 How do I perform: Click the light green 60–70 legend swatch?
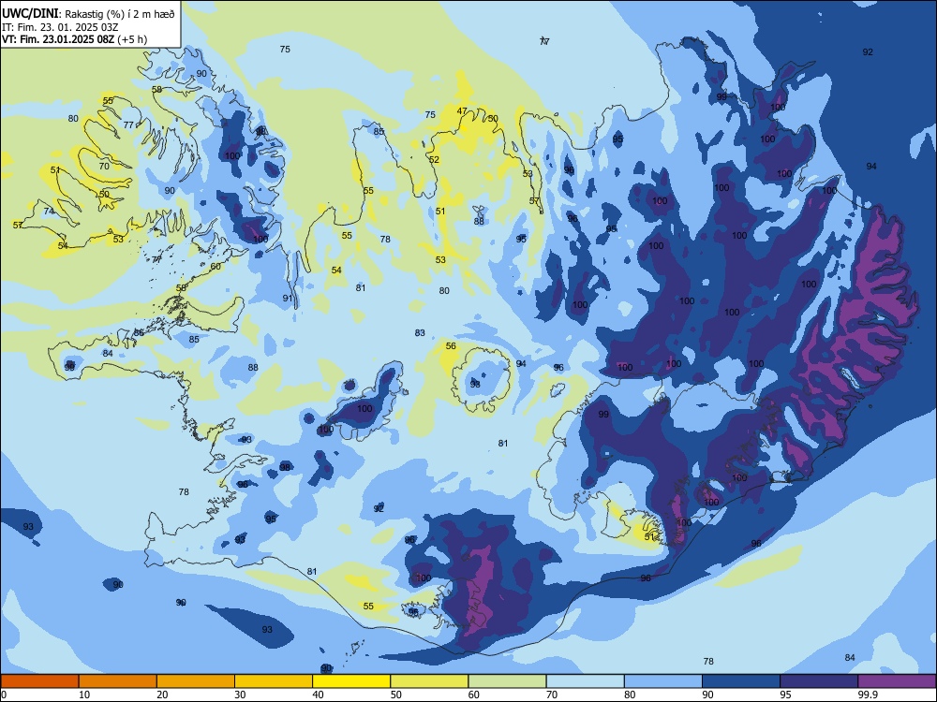[507, 681]
